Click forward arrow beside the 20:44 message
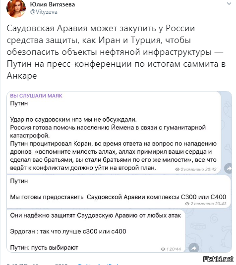 point(194,248)
